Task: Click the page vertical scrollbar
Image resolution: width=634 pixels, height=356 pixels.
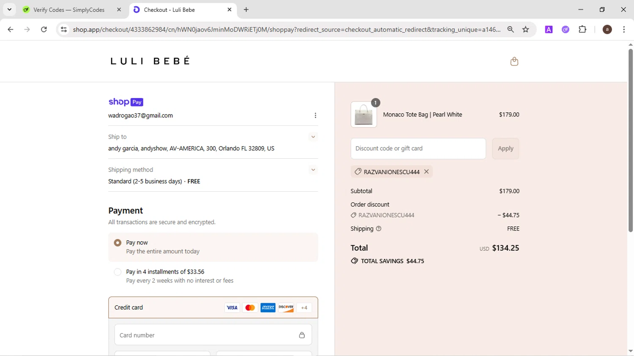Action: click(x=630, y=140)
